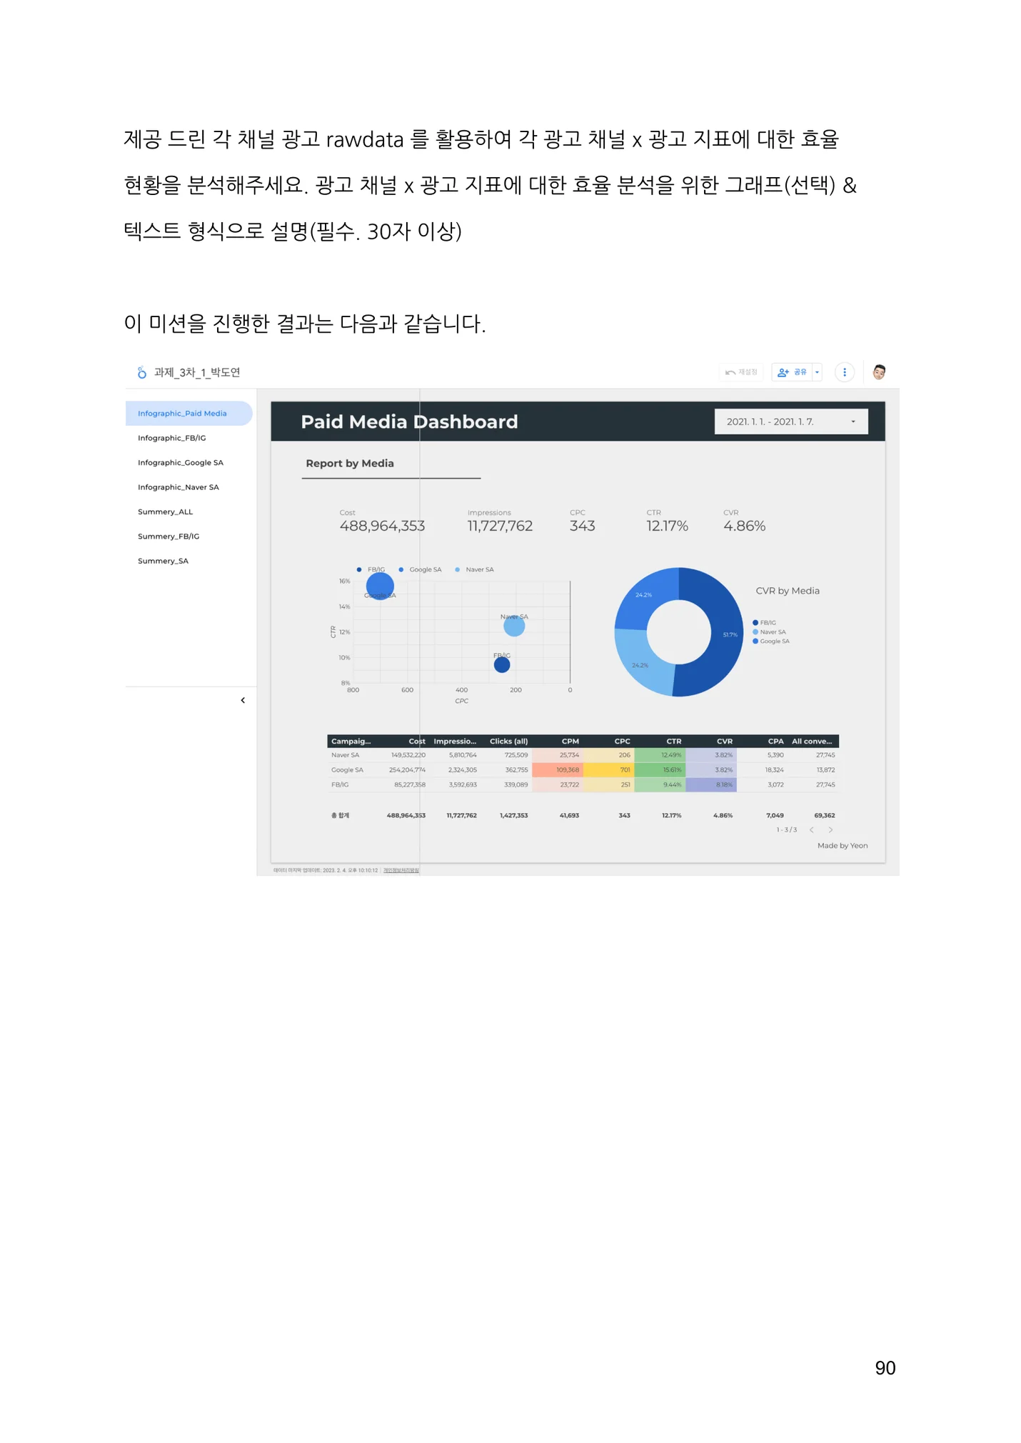Click the Naver SA bubble in scatter chart

click(x=514, y=626)
